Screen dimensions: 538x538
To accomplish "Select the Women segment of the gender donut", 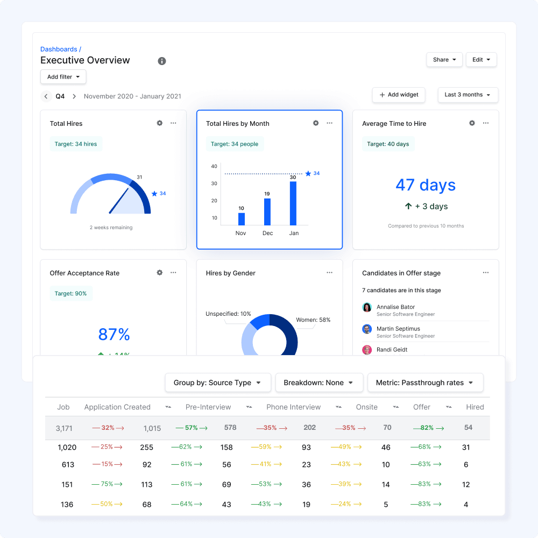I will [293, 336].
